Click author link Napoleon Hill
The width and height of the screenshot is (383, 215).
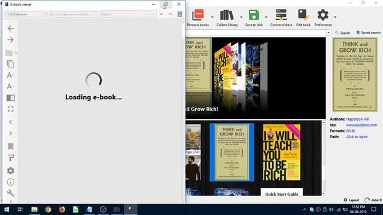coord(357,119)
